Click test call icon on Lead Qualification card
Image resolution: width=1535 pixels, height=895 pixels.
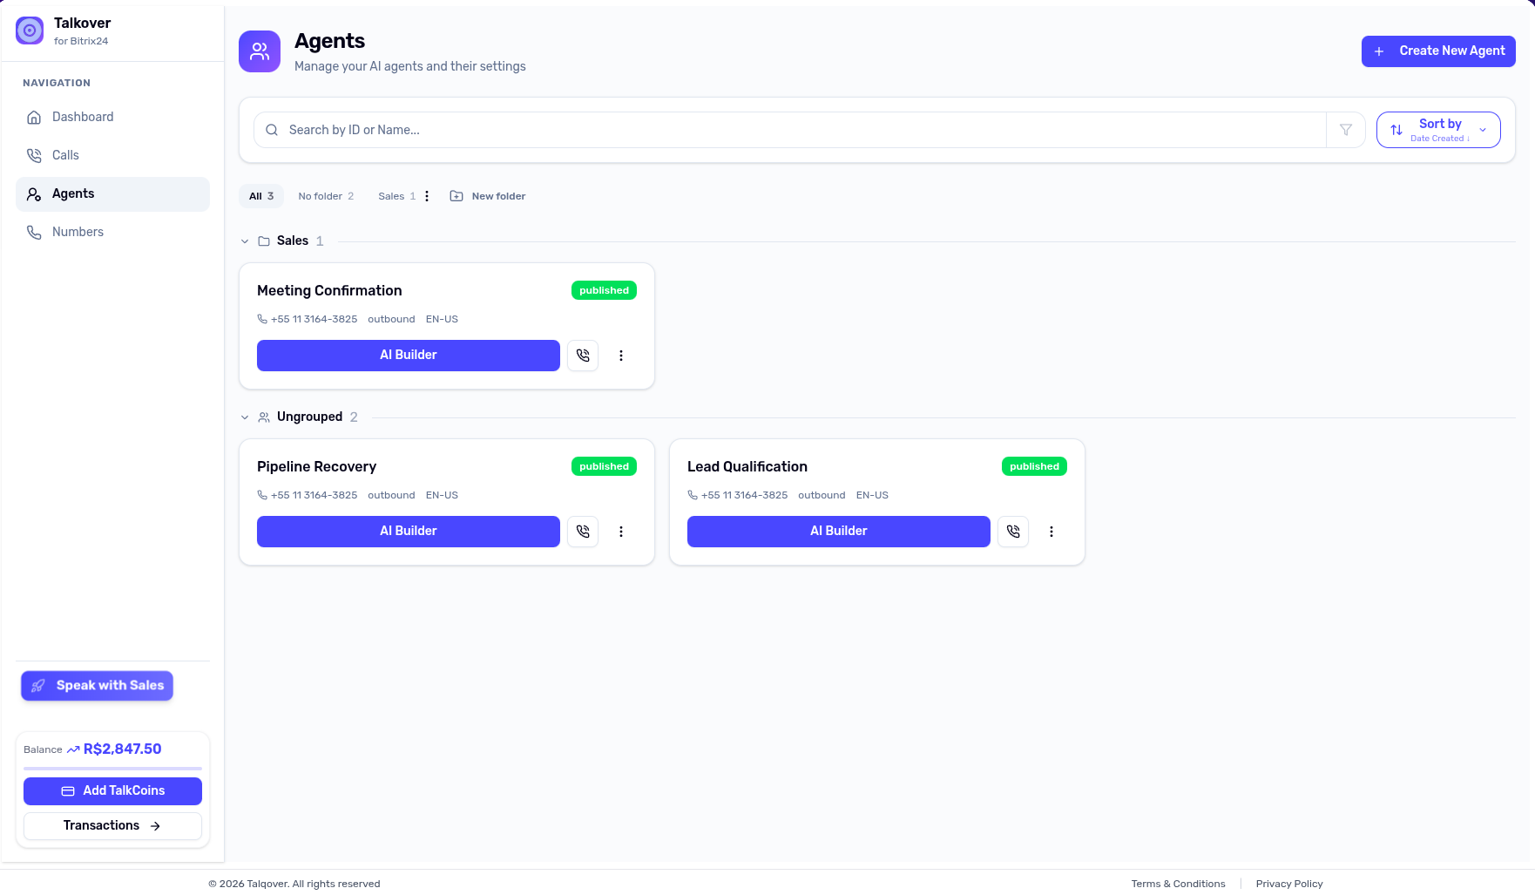click(x=1013, y=532)
